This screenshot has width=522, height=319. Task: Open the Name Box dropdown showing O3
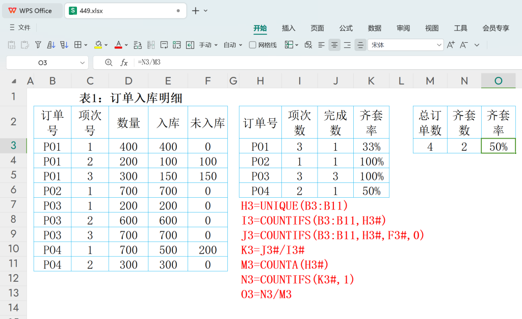(82, 63)
